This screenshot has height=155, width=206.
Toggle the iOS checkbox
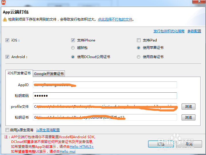click(x=7, y=40)
